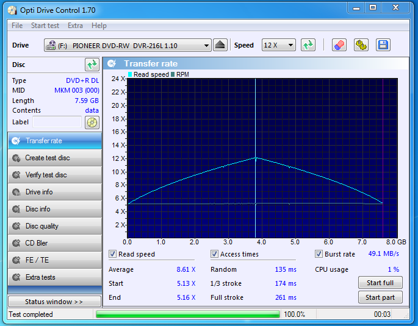Click the disc label icon beside Label field
The width and height of the screenshot is (418, 326).
click(92, 122)
